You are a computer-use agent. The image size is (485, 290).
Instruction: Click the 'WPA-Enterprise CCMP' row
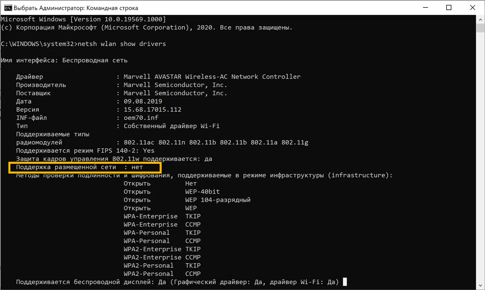(x=162, y=225)
